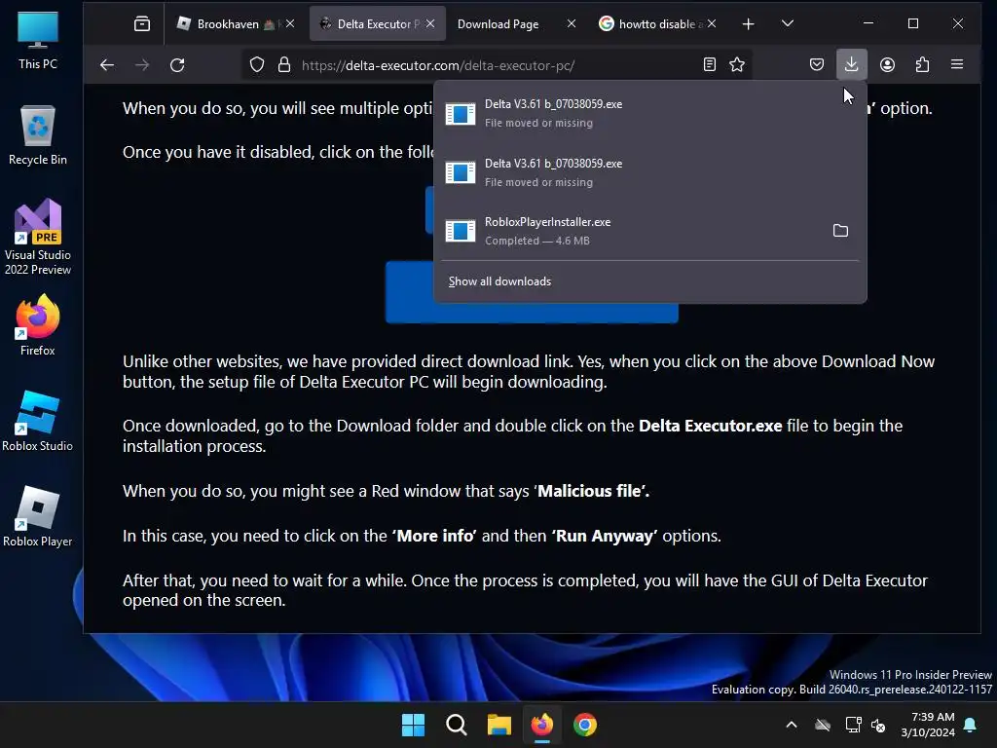The image size is (997, 748).
Task: Open This PC desktop icon
Action: click(x=38, y=41)
